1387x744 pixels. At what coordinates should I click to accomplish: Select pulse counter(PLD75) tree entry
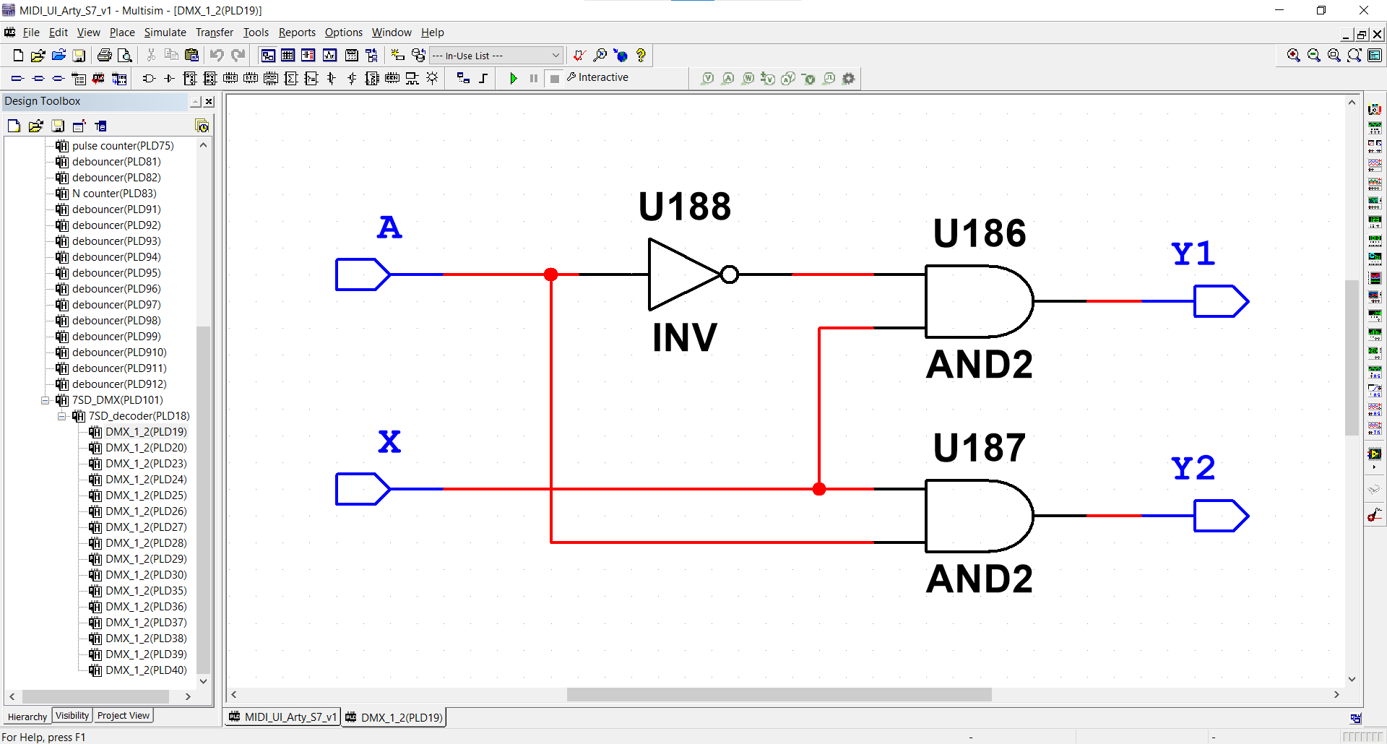click(x=123, y=146)
